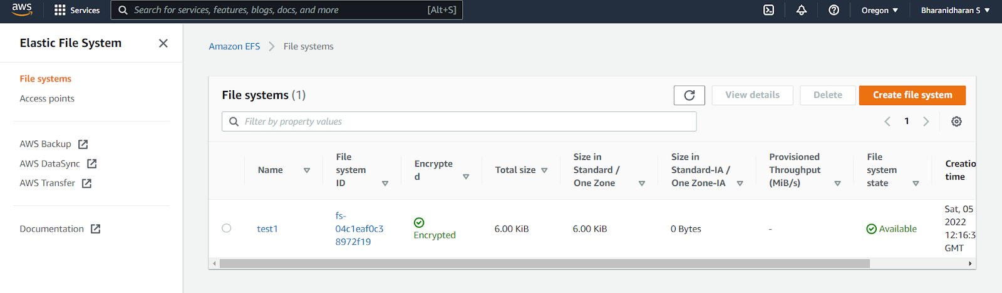Launch CloudShell terminal icon
Screen dimensions: 1002x293
(x=768, y=10)
